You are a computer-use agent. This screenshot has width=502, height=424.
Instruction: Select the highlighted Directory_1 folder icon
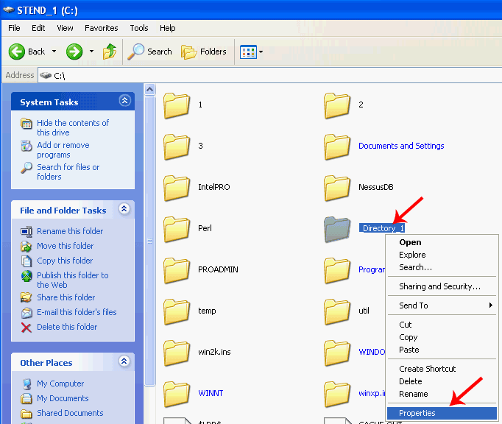[337, 229]
